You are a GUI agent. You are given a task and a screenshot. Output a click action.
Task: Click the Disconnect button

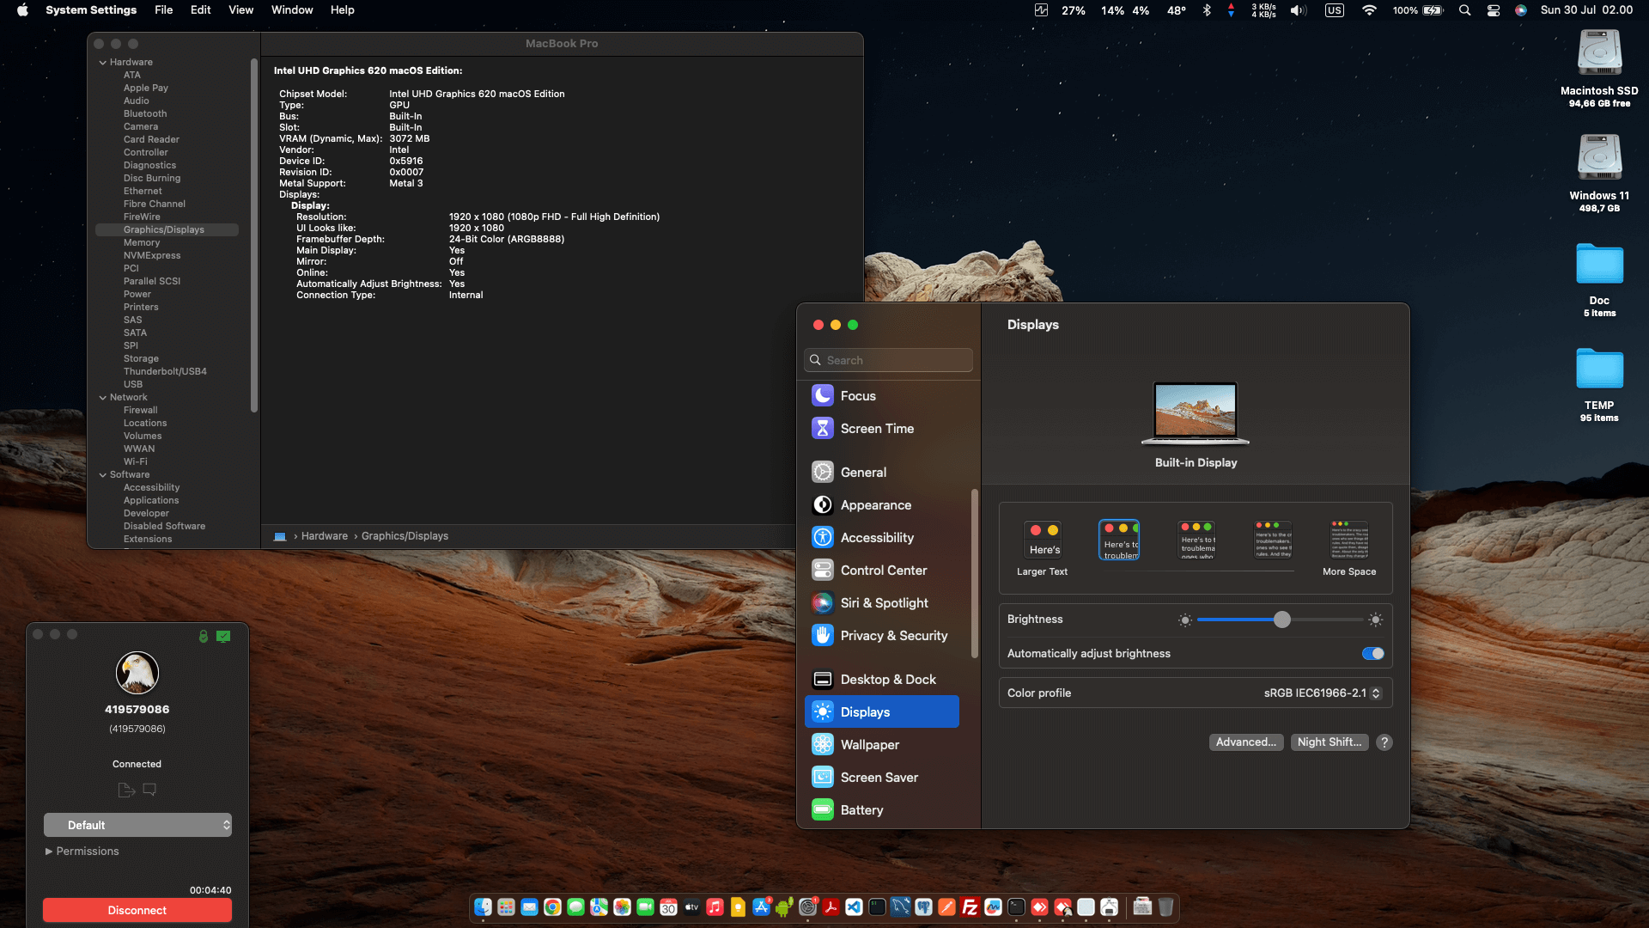(137, 910)
